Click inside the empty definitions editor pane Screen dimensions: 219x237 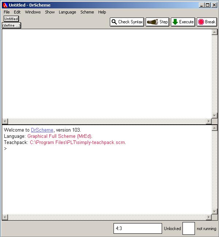coord(107,74)
